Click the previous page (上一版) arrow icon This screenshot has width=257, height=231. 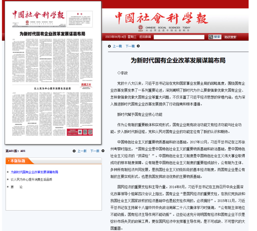74,151
